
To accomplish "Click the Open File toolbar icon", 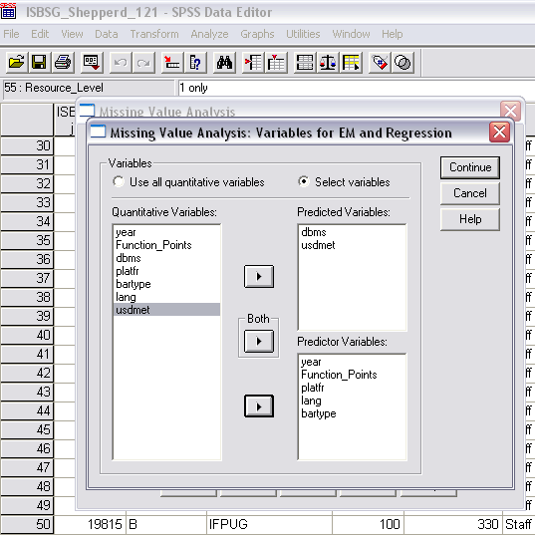I will click(16, 63).
